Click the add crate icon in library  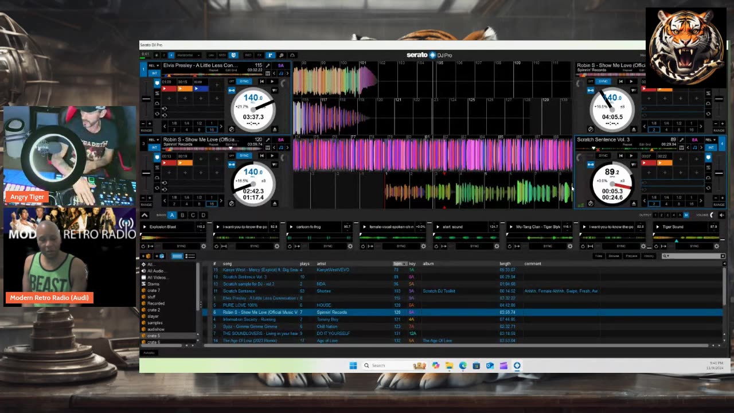(146, 256)
